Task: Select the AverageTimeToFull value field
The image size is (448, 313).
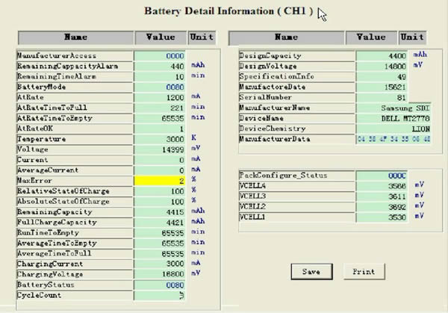Action: 160,253
